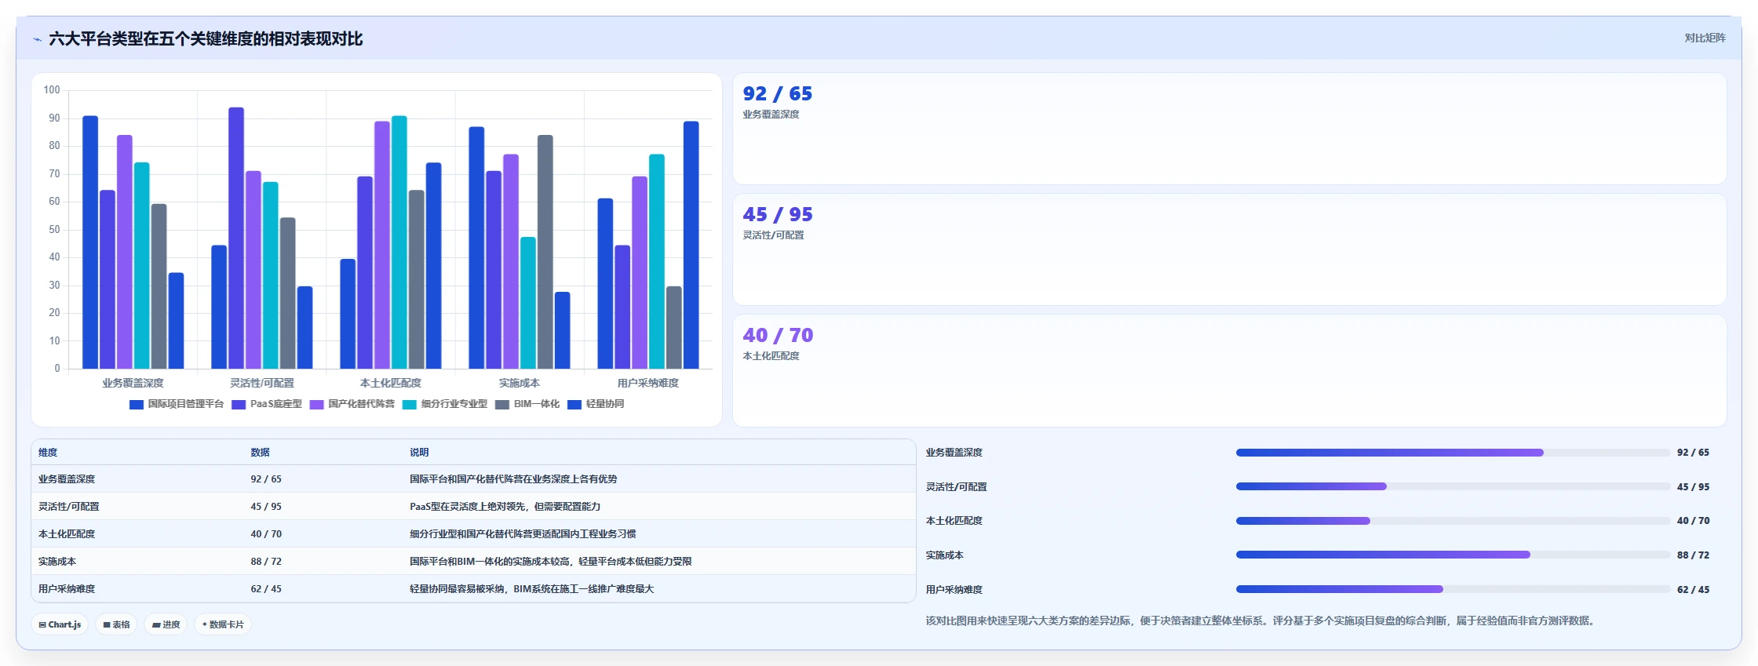The height and width of the screenshot is (666, 1758).
Task: Toggle the 国产化替代阵营 legend entry
Action: (352, 404)
